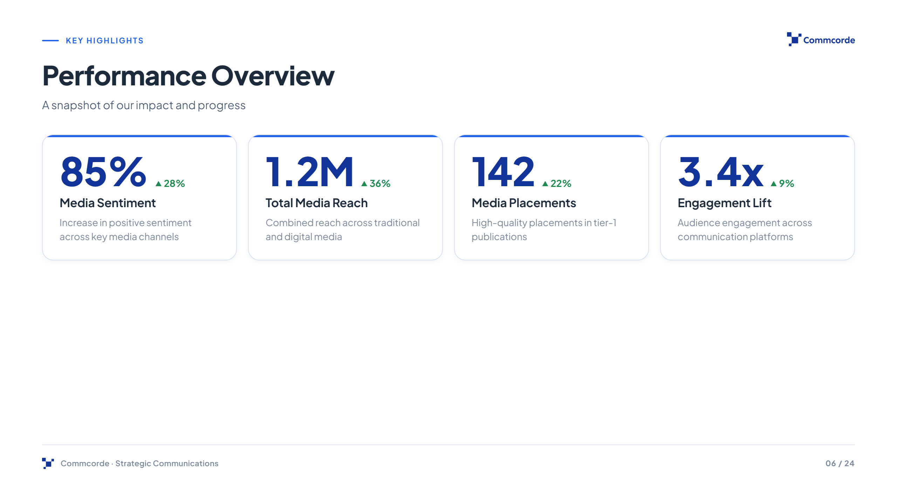This screenshot has height=504, width=897.
Task: Select the Media Sentiment heading
Action: click(x=108, y=203)
